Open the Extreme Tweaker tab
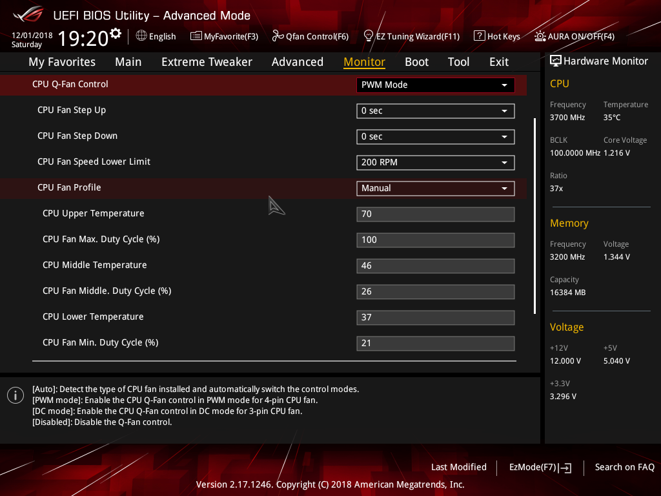The width and height of the screenshot is (661, 496). (207, 62)
